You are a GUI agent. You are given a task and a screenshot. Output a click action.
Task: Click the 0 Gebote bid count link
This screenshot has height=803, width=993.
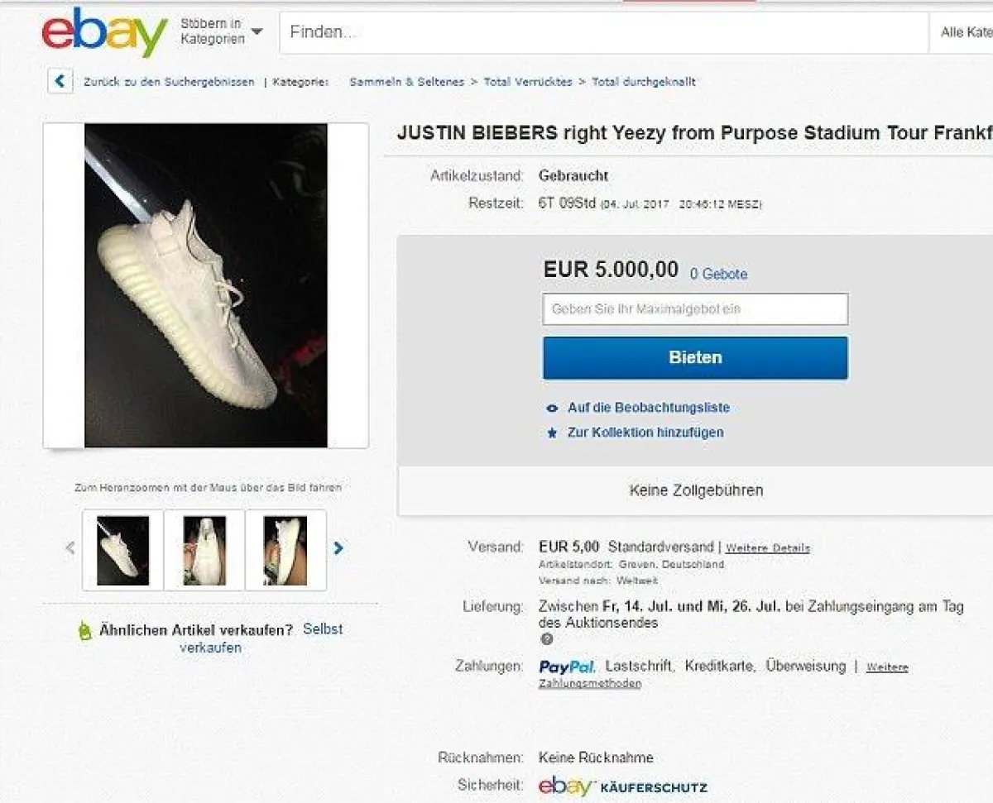coord(718,274)
